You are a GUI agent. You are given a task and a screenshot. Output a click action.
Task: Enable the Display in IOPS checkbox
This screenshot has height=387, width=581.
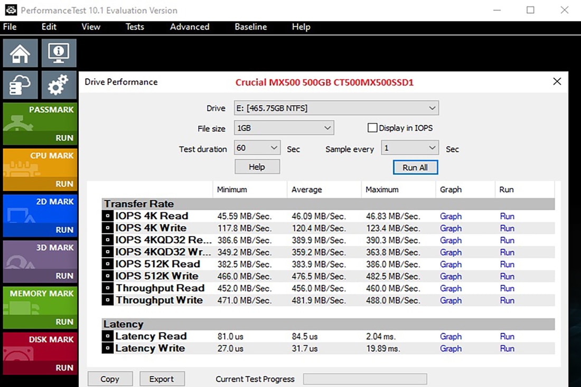(372, 128)
